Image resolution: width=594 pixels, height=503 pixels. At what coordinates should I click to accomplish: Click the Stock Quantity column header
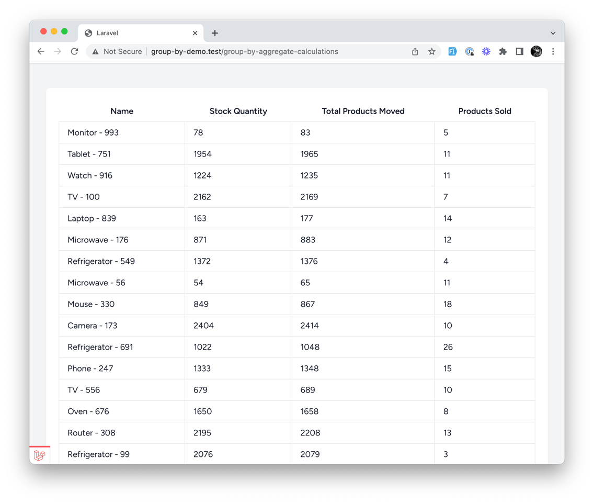tap(238, 111)
